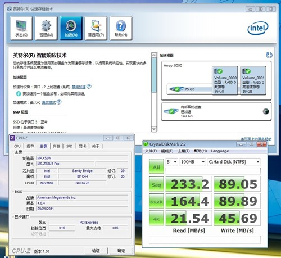This screenshot has width=281, height=258.
Task: Click the round disk indicator in system disk panel
Action: 266,111
